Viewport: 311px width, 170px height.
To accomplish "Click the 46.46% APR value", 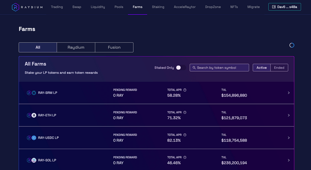I will point(174,163).
